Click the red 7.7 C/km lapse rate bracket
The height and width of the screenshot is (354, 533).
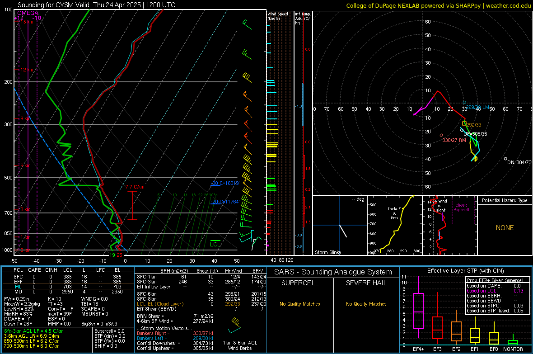tap(132, 206)
